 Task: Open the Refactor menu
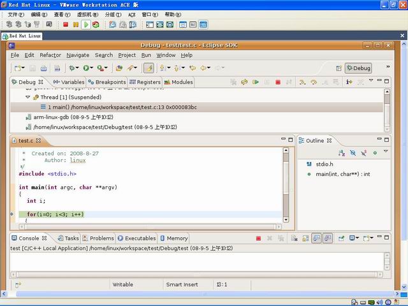tap(50, 55)
